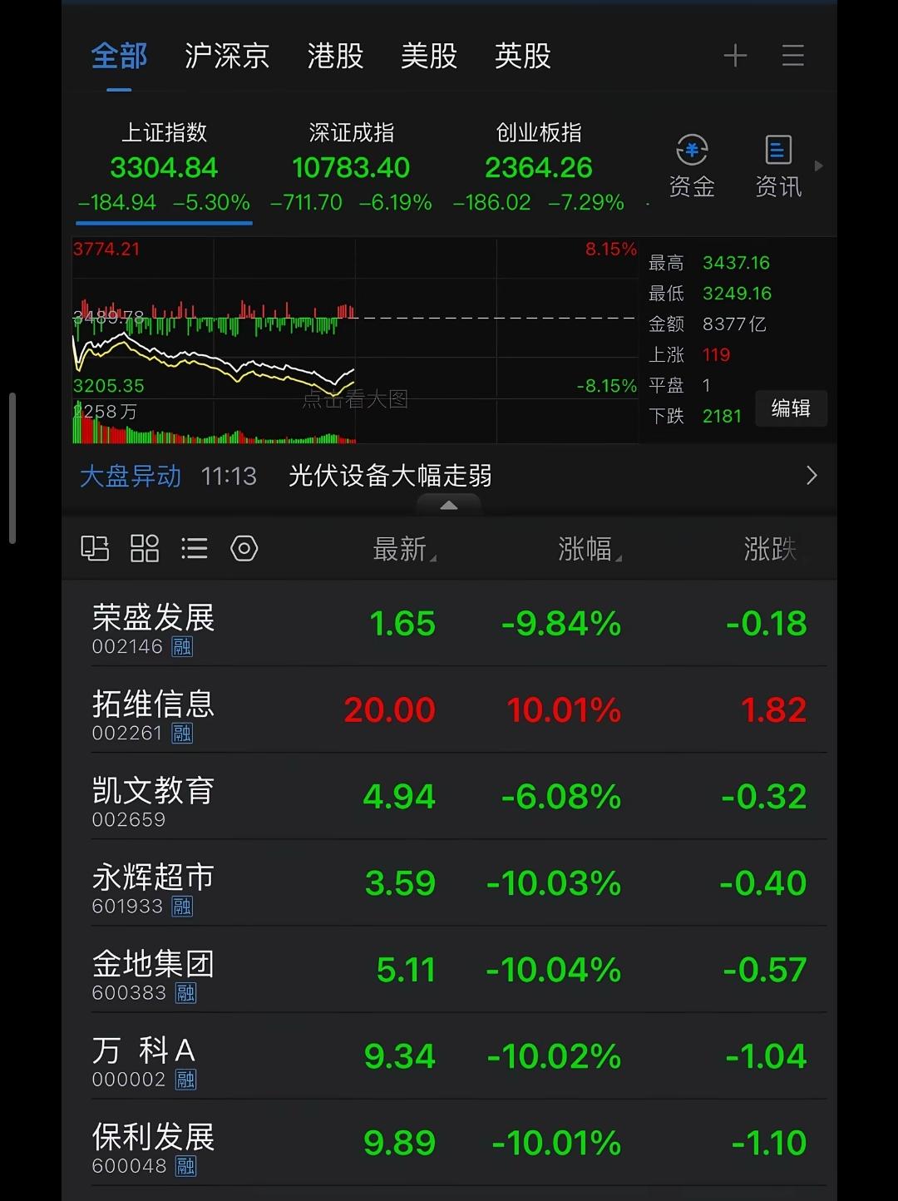Screen dimensions: 898x1201
Task: Switch to the 美股 tab
Action: click(x=429, y=57)
